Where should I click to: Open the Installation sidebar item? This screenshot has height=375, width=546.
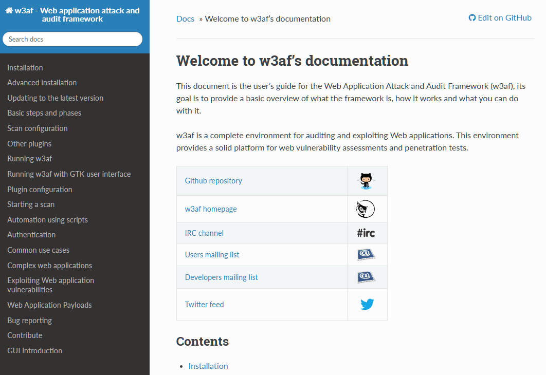(25, 68)
